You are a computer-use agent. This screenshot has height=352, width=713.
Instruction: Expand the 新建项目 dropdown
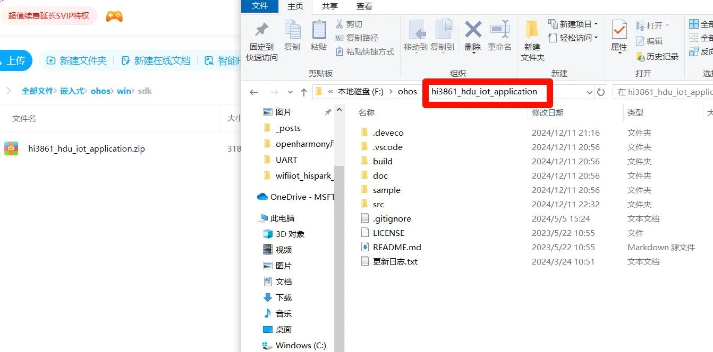[x=596, y=24]
